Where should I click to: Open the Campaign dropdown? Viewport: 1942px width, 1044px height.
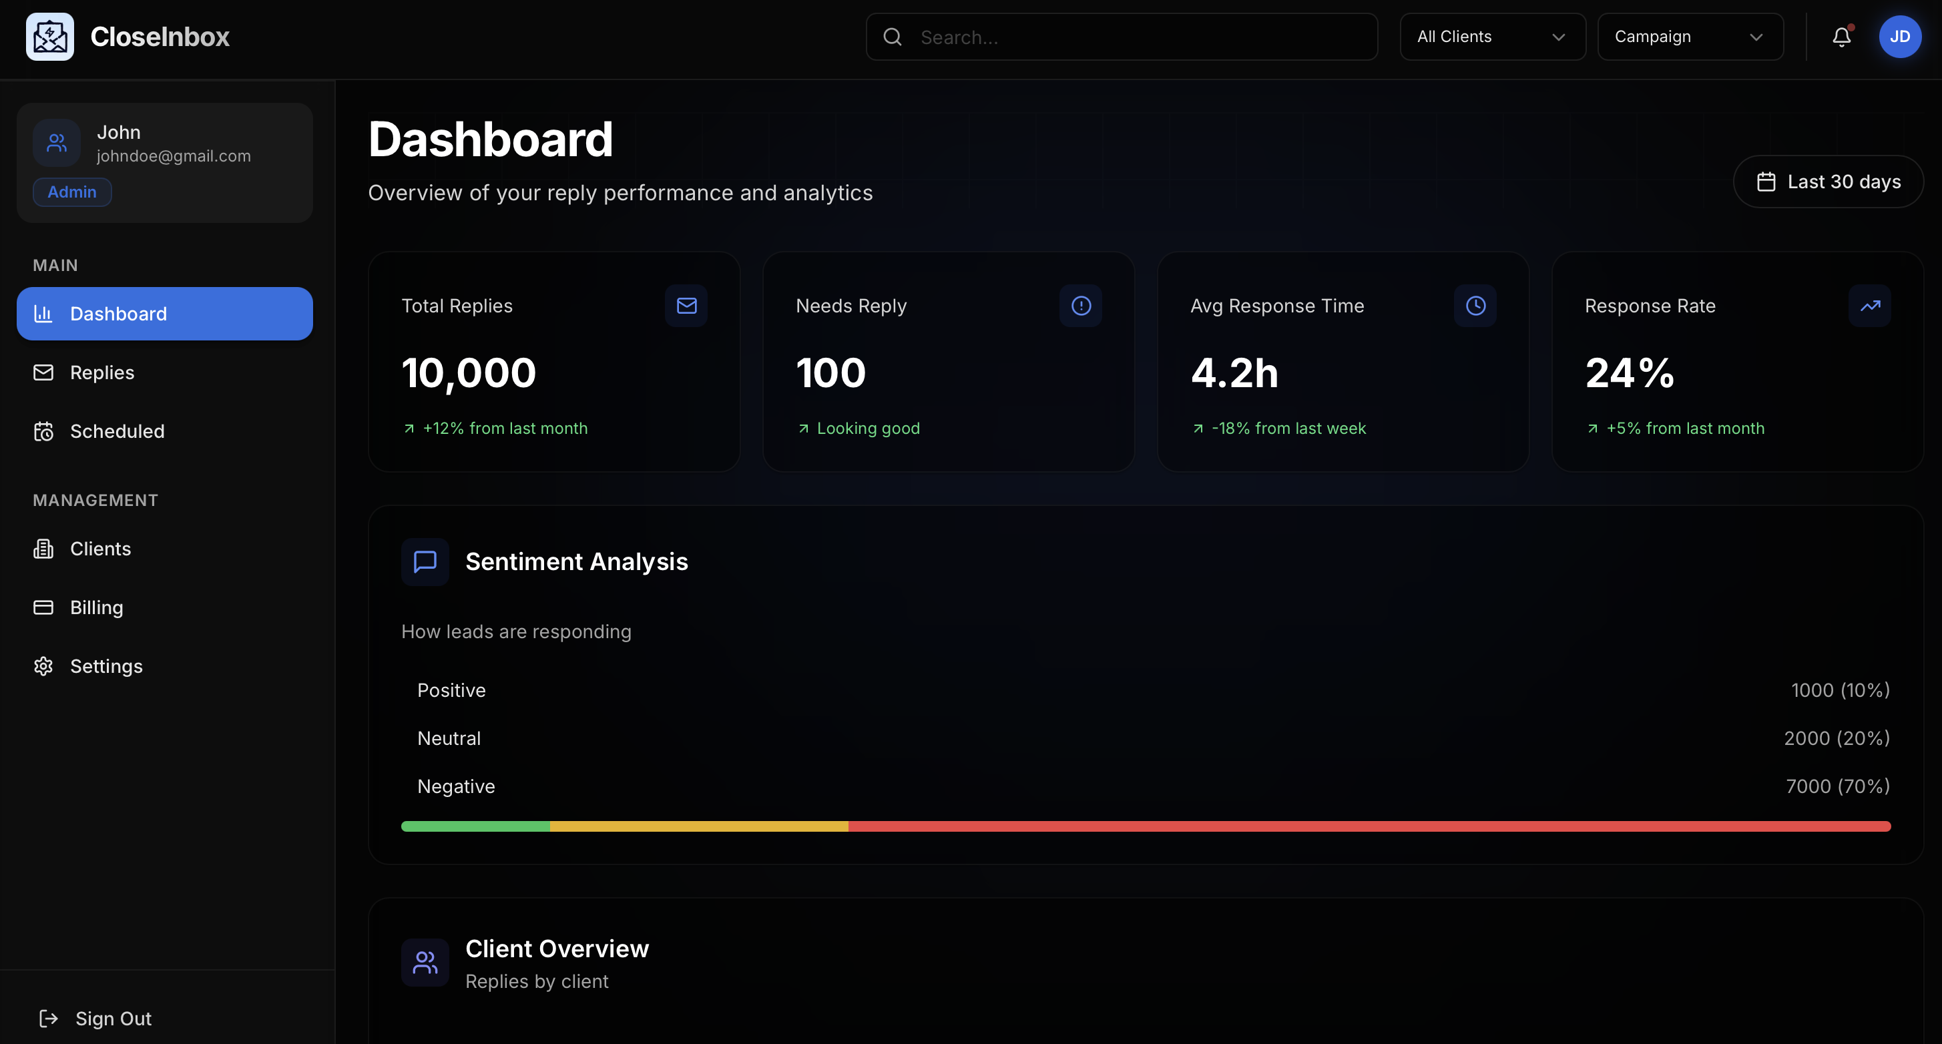pos(1690,36)
